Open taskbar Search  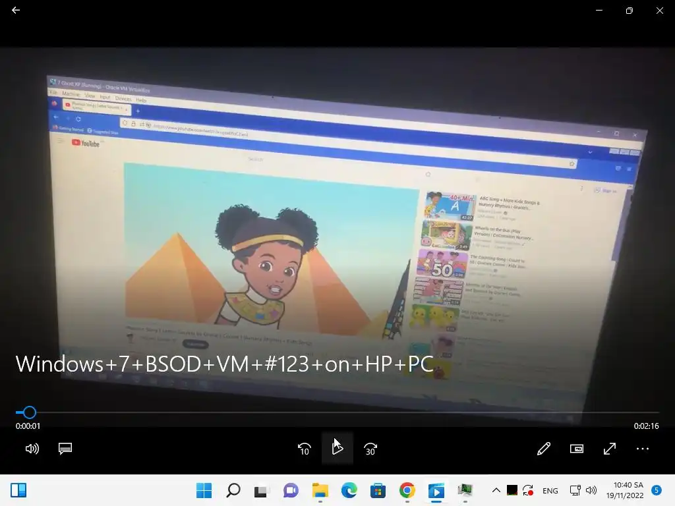[233, 490]
